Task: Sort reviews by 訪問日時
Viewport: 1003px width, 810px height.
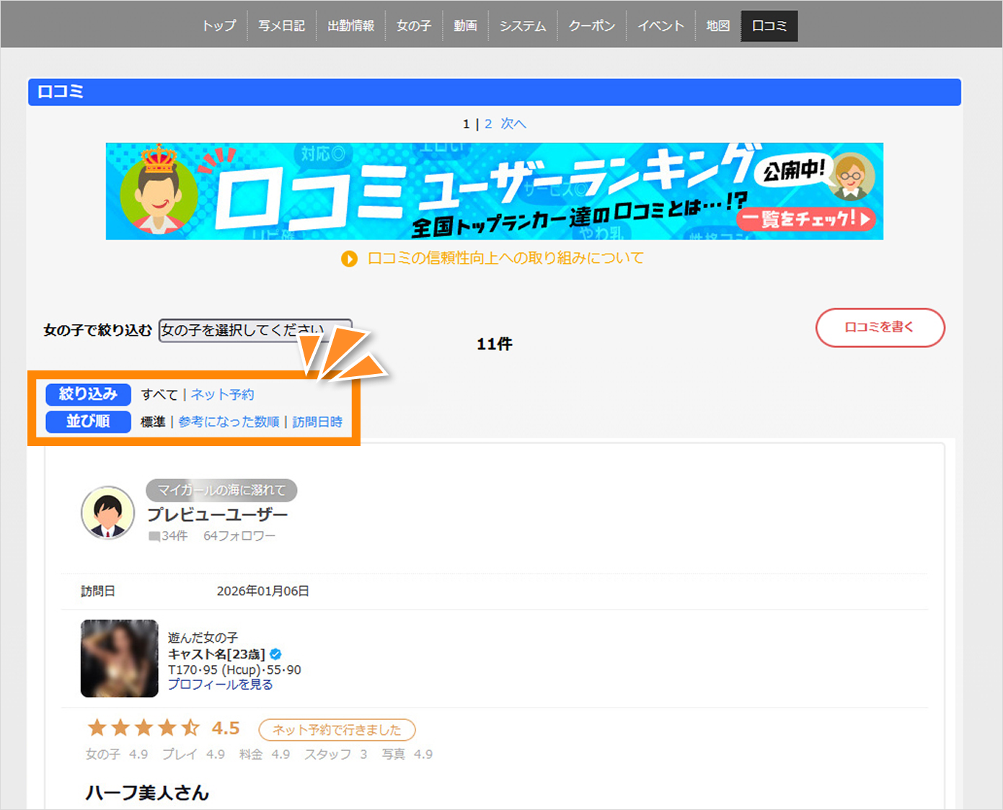Action: pos(317,422)
